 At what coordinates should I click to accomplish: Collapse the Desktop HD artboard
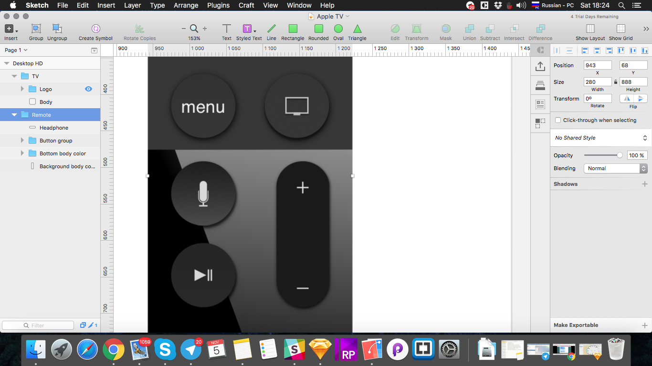tap(6, 63)
